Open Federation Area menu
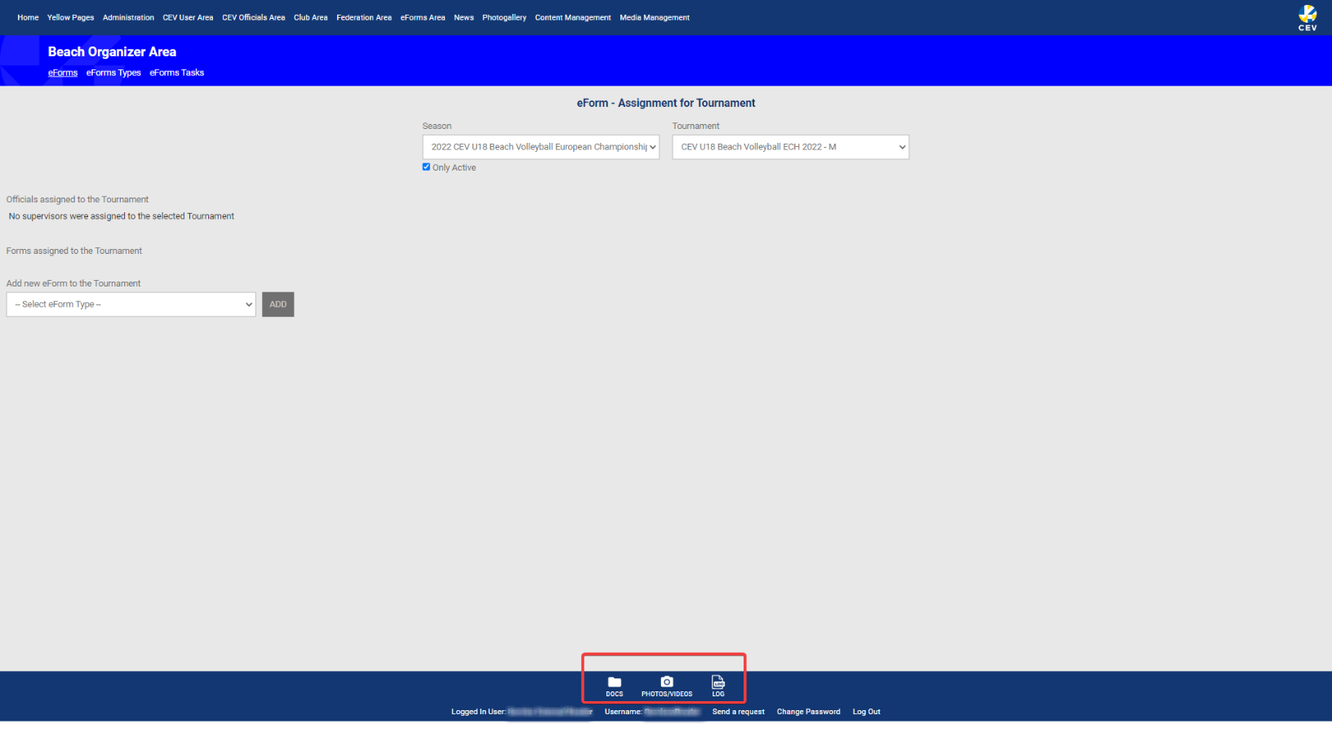The height and width of the screenshot is (733, 1332). click(x=364, y=17)
